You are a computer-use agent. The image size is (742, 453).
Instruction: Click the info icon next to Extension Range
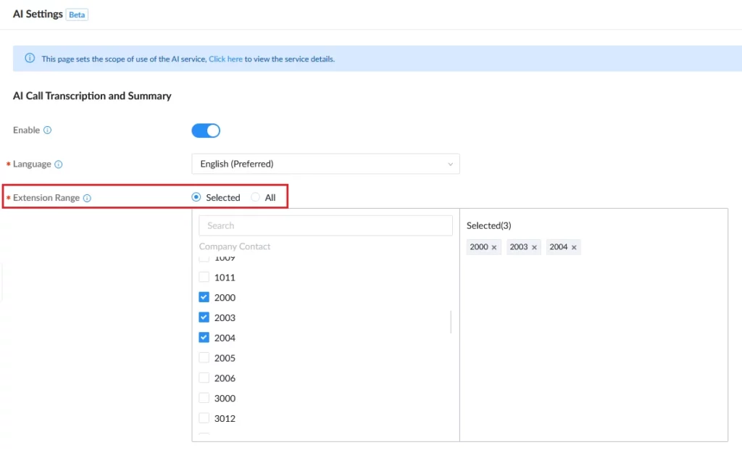(x=87, y=198)
